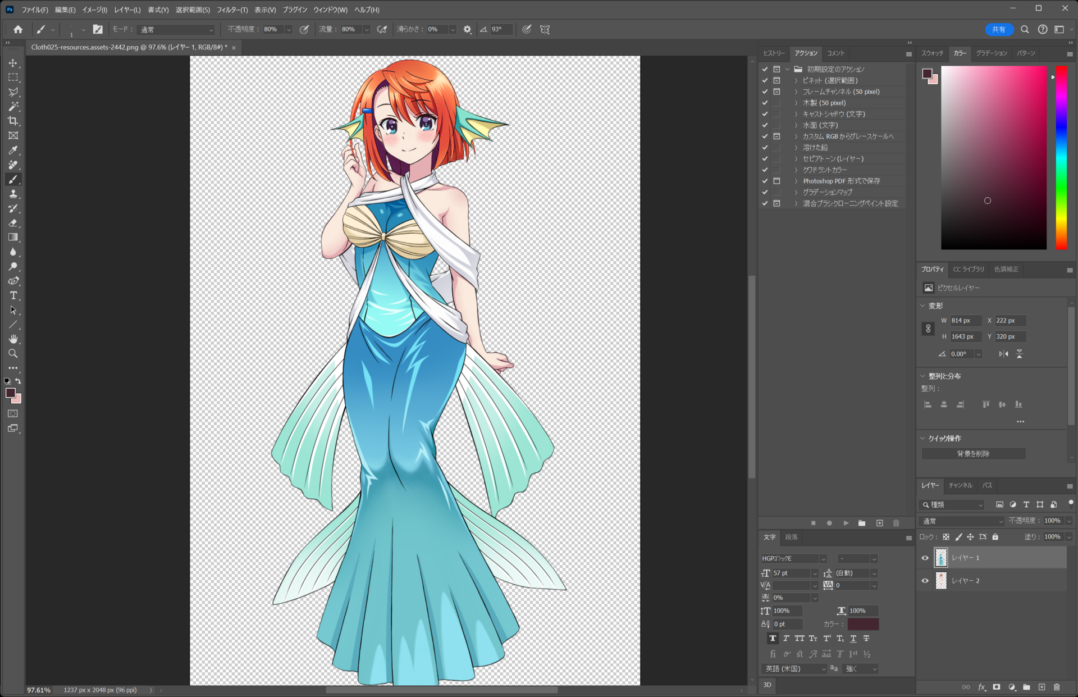Select the Crop tool
The height and width of the screenshot is (697, 1078).
coord(13,121)
